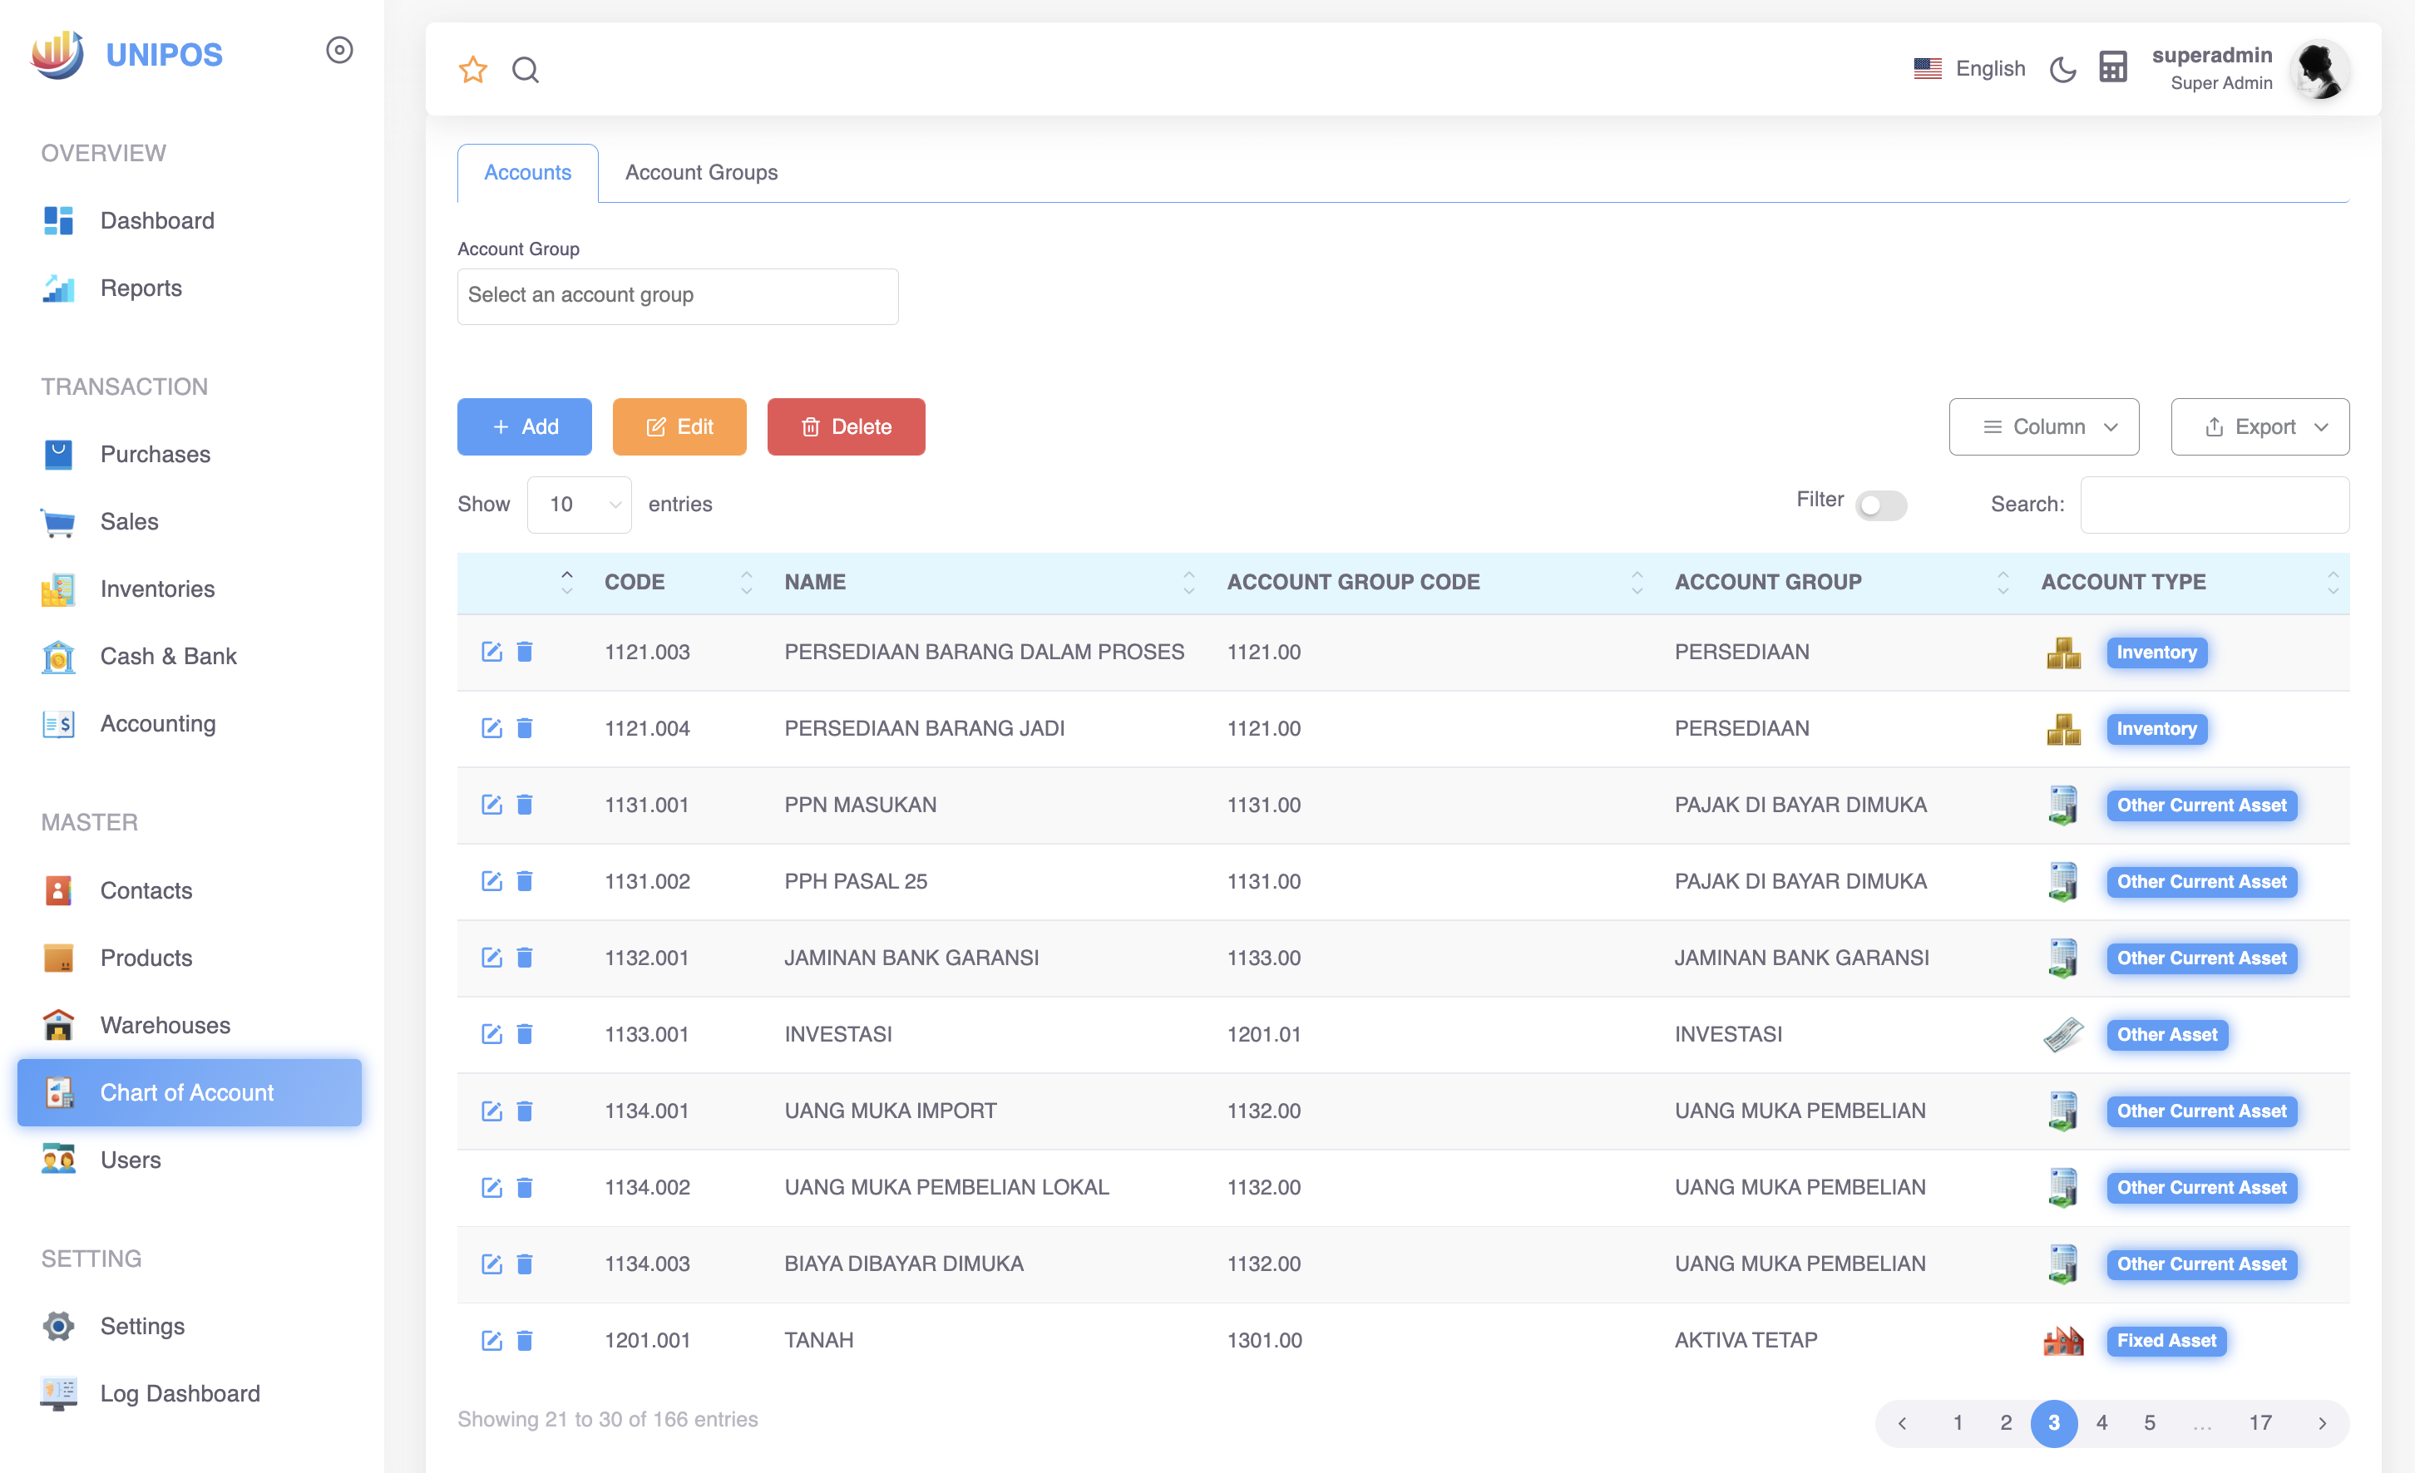Image resolution: width=2415 pixels, height=1473 pixels.
Task: Open superadmin avatar menu
Action: coord(2319,70)
